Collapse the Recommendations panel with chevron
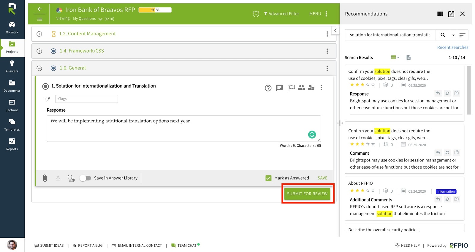The image size is (475, 252). click(x=335, y=30)
